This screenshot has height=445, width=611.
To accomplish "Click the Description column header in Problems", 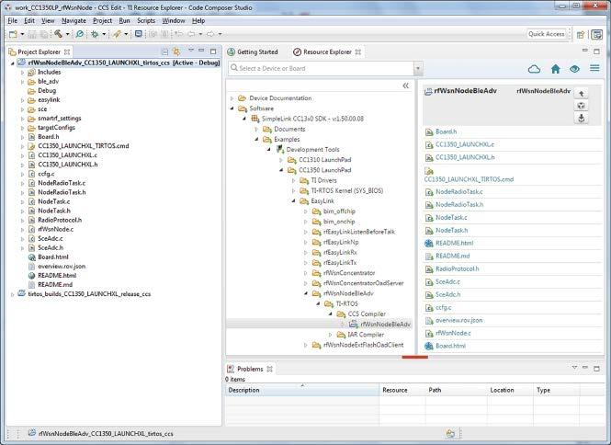I will pos(302,390).
